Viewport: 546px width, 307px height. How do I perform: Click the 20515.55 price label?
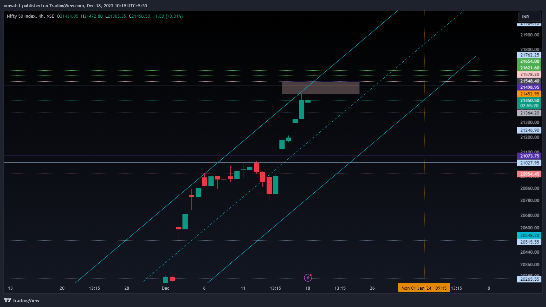coord(529,242)
